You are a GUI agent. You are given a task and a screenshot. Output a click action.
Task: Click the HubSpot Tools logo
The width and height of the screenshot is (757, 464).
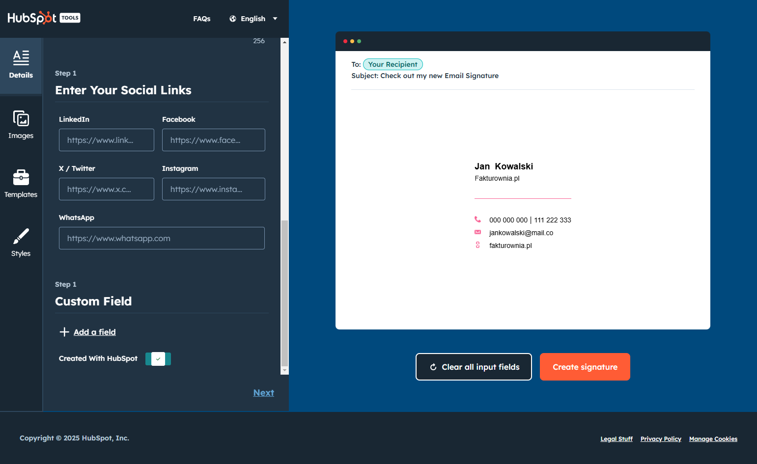44,18
